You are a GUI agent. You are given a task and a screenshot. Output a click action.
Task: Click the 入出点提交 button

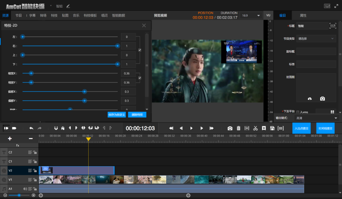pyautogui.click(x=301, y=128)
